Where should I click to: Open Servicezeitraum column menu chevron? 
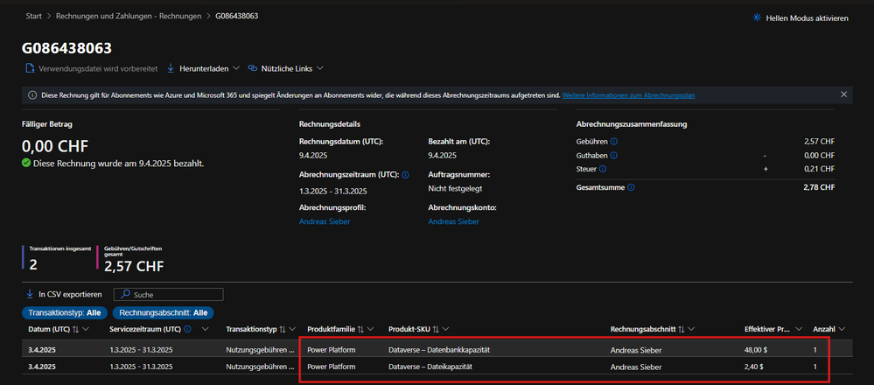click(x=205, y=329)
